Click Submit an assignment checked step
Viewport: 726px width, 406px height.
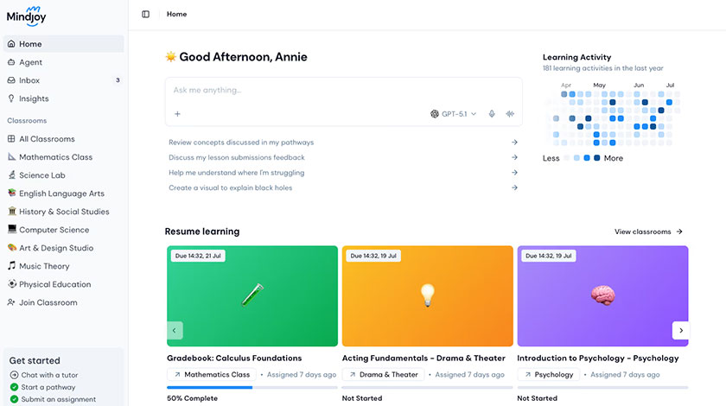[x=54, y=399]
